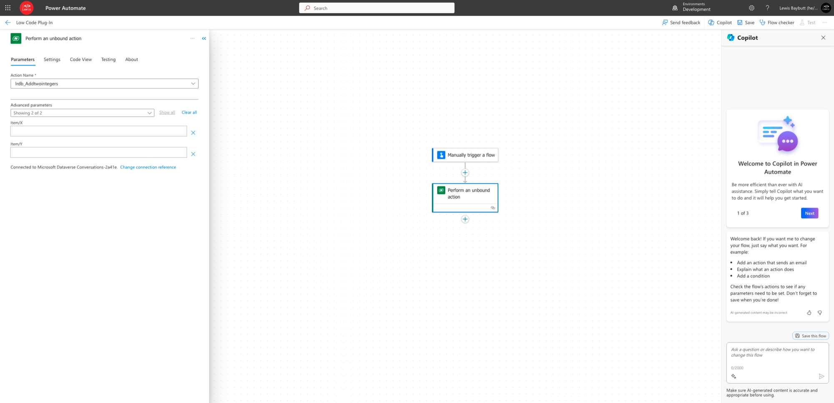Click Send feedback in the toolbar

[x=681, y=23]
